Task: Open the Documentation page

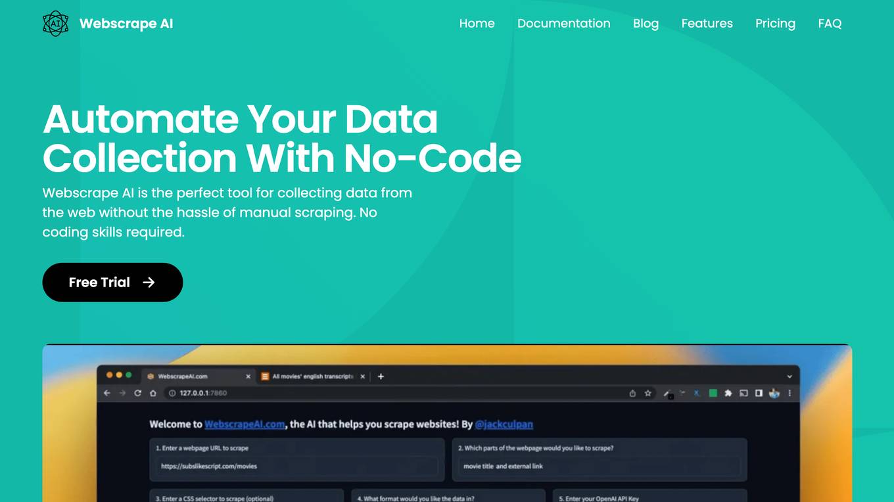Action: click(563, 24)
